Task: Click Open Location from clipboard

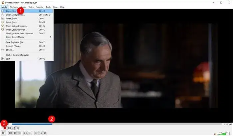Action: click(27, 33)
